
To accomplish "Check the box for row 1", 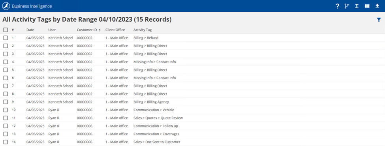I will pyautogui.click(x=6, y=38).
